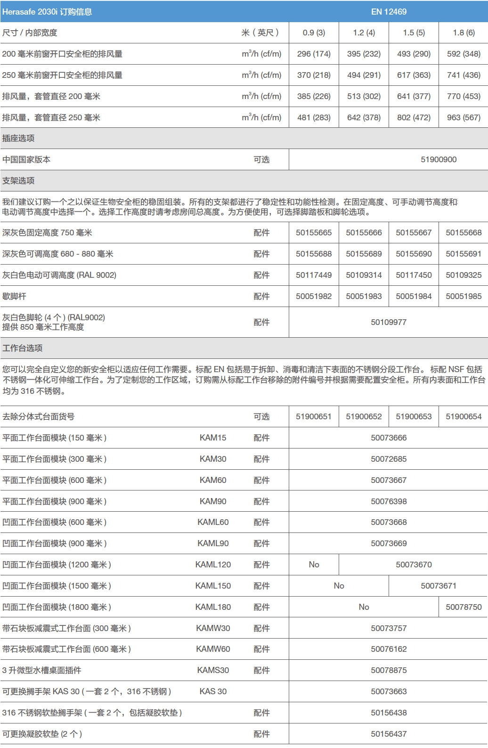This screenshot has width=488, height=748.
Task: Select the value '741 (436)'
Action: (464, 75)
